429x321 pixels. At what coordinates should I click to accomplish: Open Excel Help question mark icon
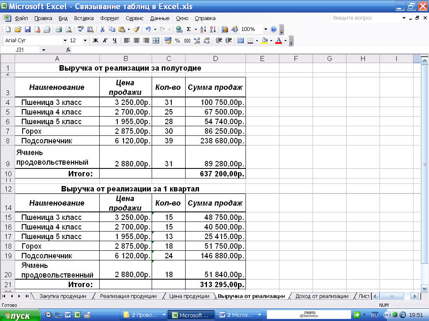[x=273, y=29]
